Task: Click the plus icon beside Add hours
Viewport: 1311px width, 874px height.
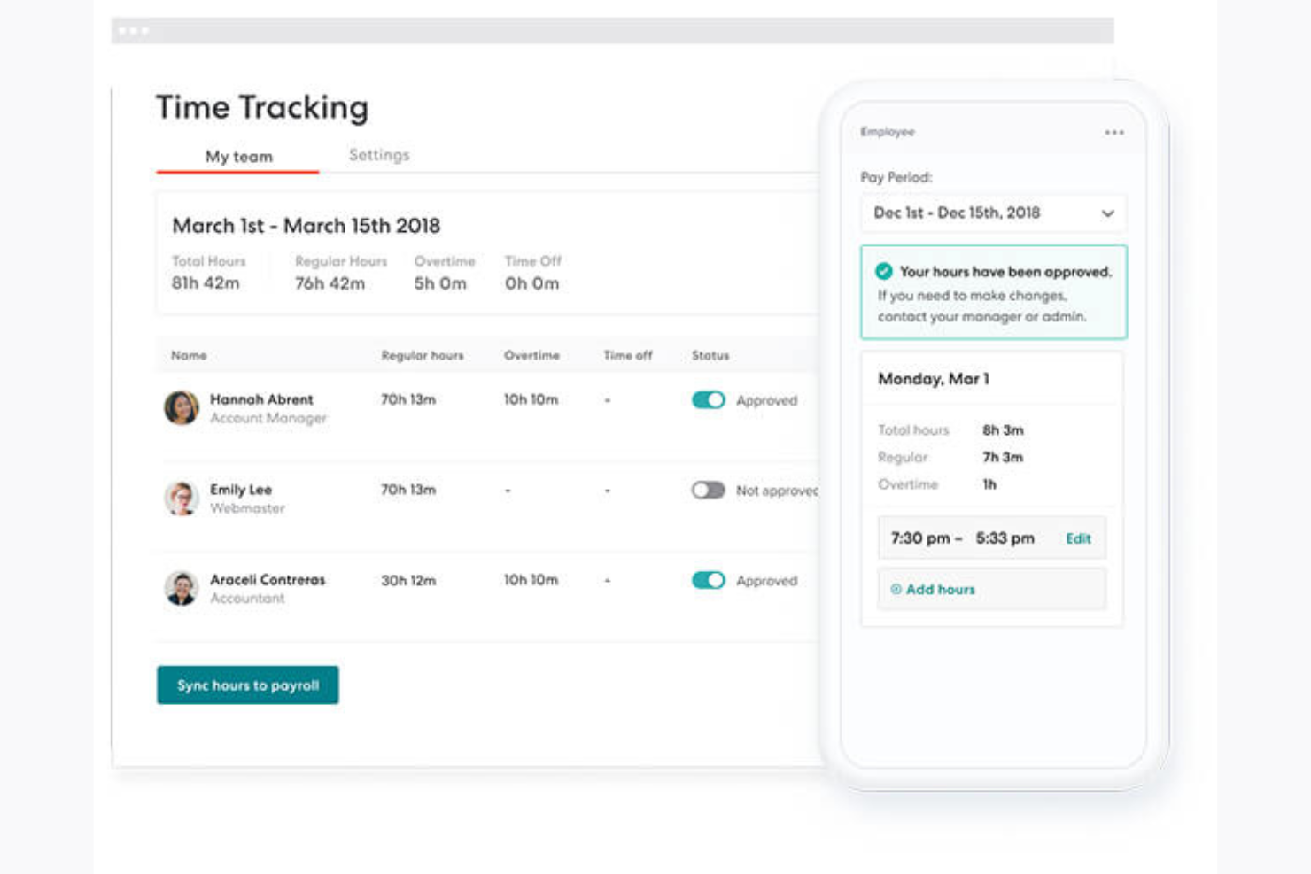Action: coord(895,589)
